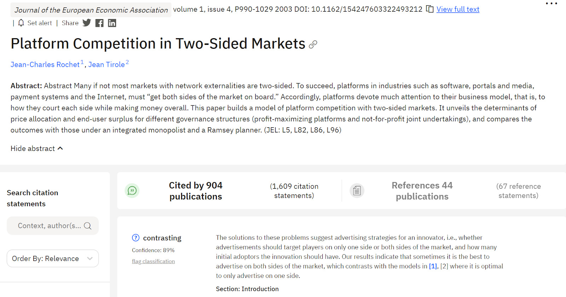Select the green smart citation badge icon
566x297 pixels.
(x=132, y=191)
